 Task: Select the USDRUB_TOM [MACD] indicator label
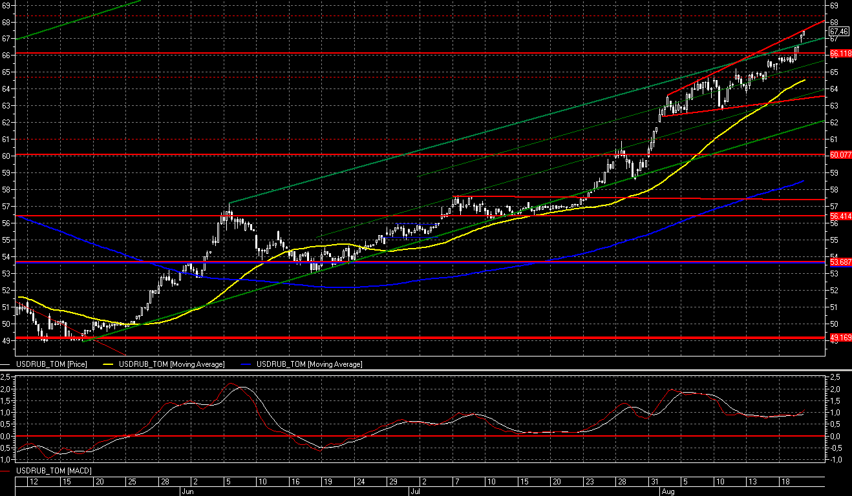pyautogui.click(x=50, y=470)
